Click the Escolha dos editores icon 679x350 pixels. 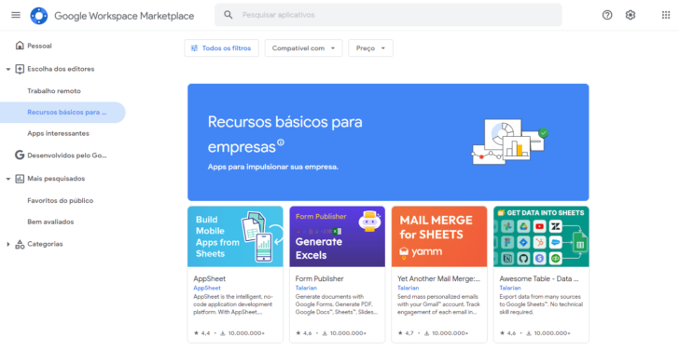[x=20, y=69]
